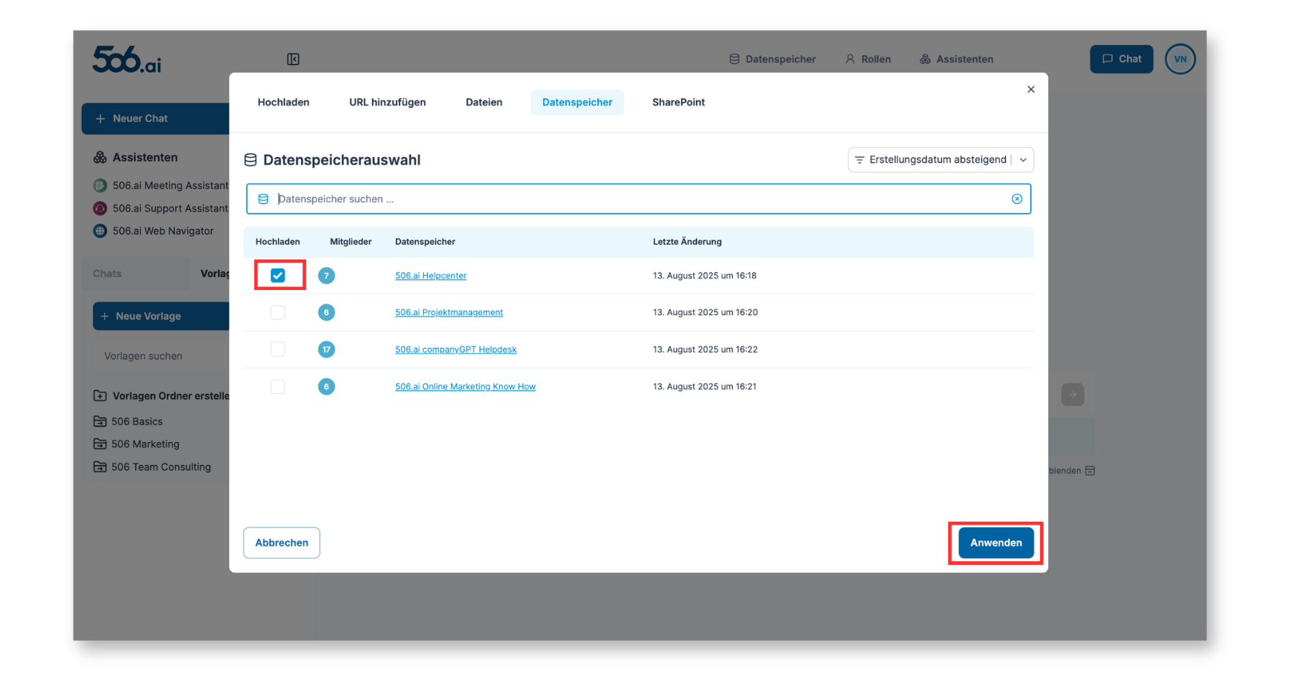The height and width of the screenshot is (689, 1293).
Task: Uncheck the 506.ai Helpcenter checkbox
Action: click(x=278, y=276)
